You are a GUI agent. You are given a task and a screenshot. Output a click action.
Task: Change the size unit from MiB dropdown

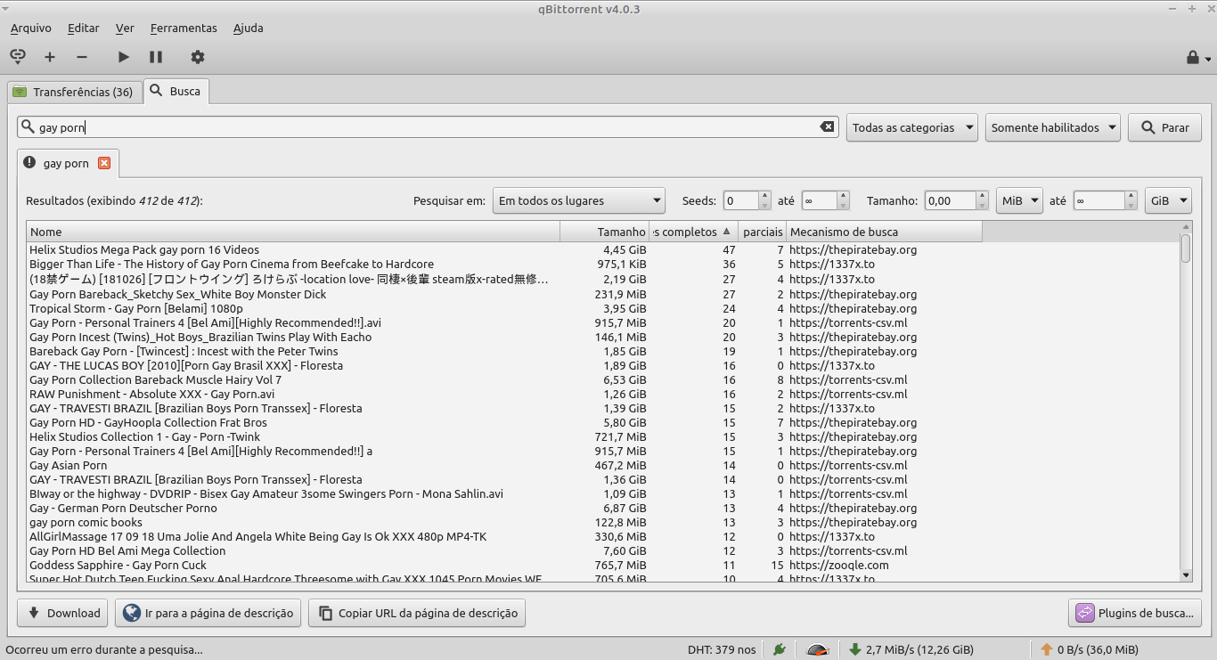[1018, 200]
